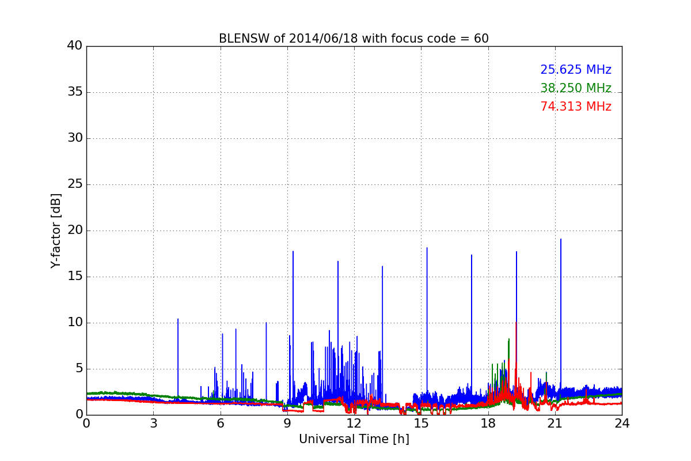
Task: Click the x-axis tick label 6
Action: 221,424
